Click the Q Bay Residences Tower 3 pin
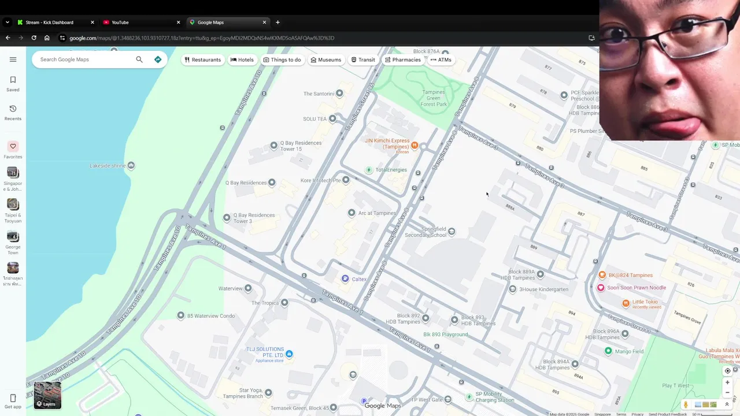 (227, 218)
